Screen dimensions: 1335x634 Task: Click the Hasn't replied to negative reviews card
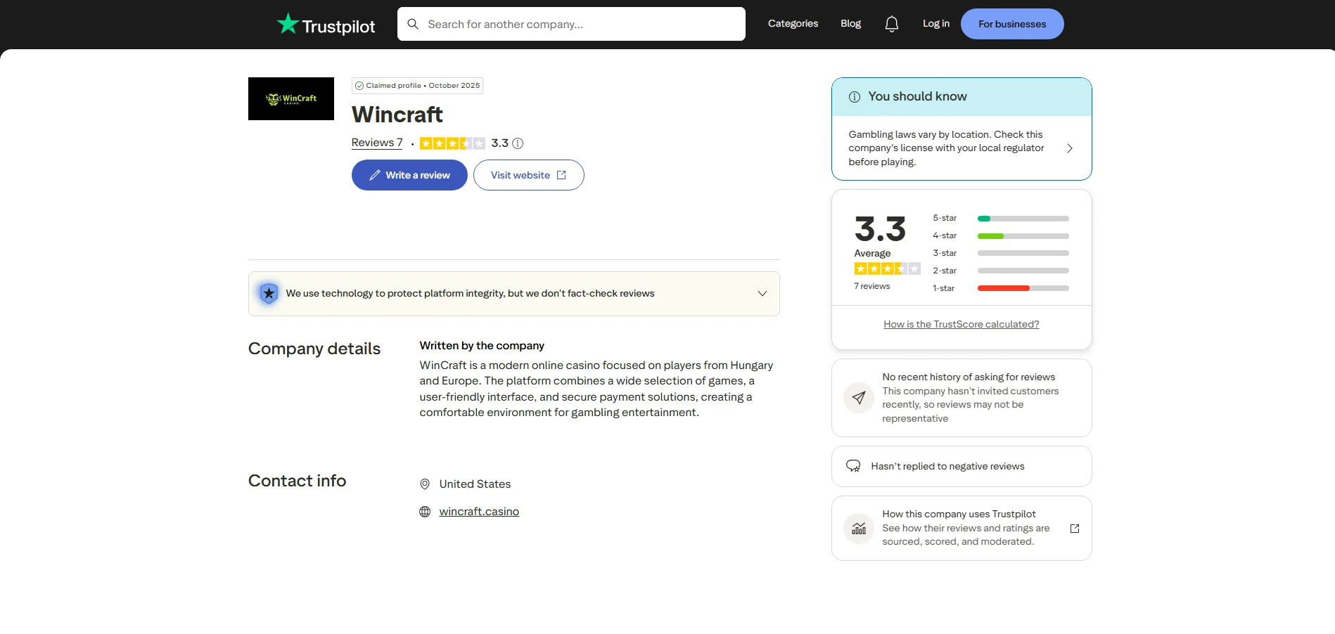point(962,466)
